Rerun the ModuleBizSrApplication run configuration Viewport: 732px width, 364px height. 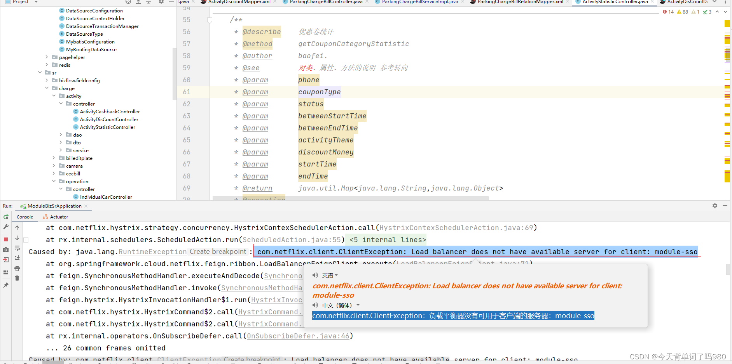pos(6,217)
